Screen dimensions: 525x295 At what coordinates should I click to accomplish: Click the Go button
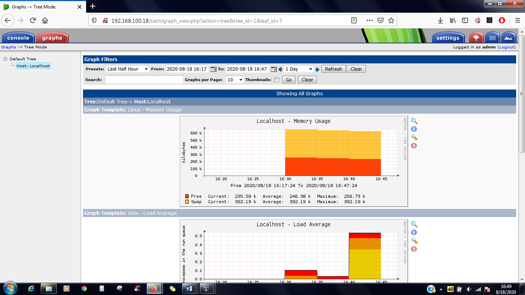289,80
